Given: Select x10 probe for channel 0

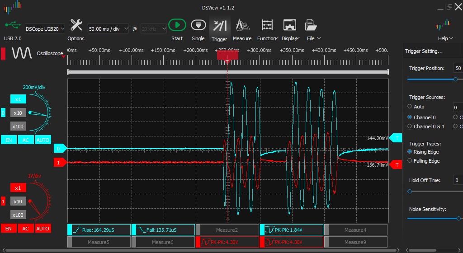Looking at the screenshot, I should coord(18,113).
